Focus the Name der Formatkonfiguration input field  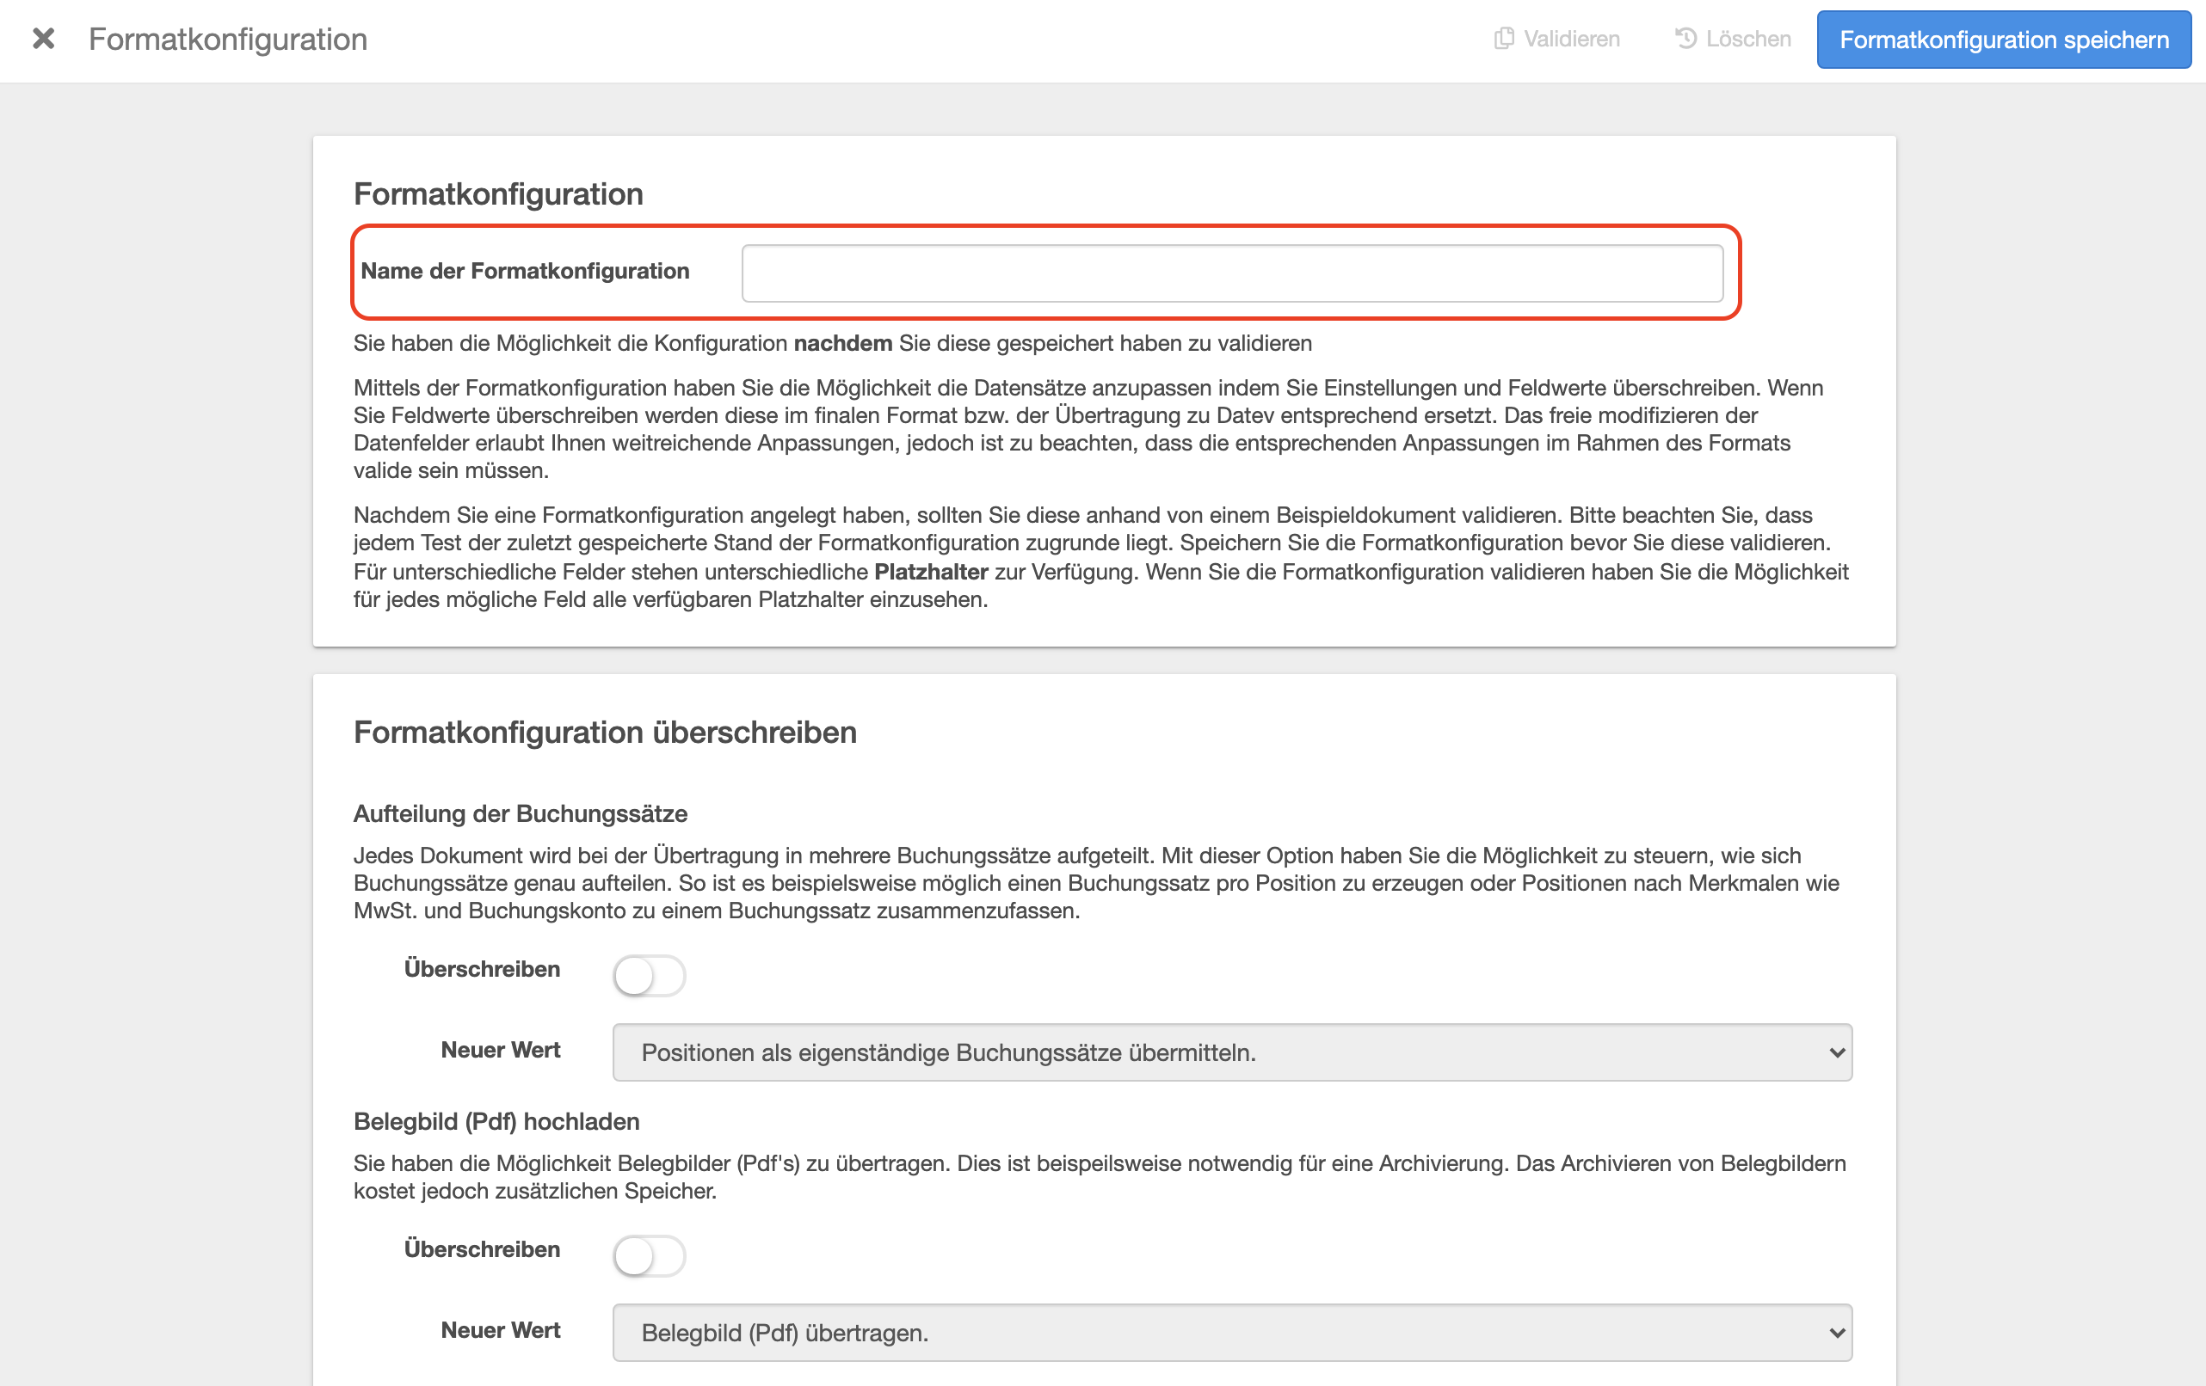1231,273
